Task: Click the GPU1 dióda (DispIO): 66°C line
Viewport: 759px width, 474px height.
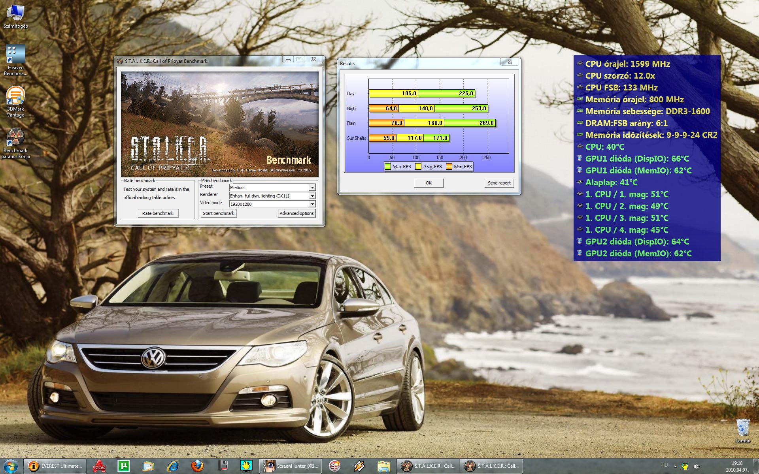Action: (x=633, y=159)
